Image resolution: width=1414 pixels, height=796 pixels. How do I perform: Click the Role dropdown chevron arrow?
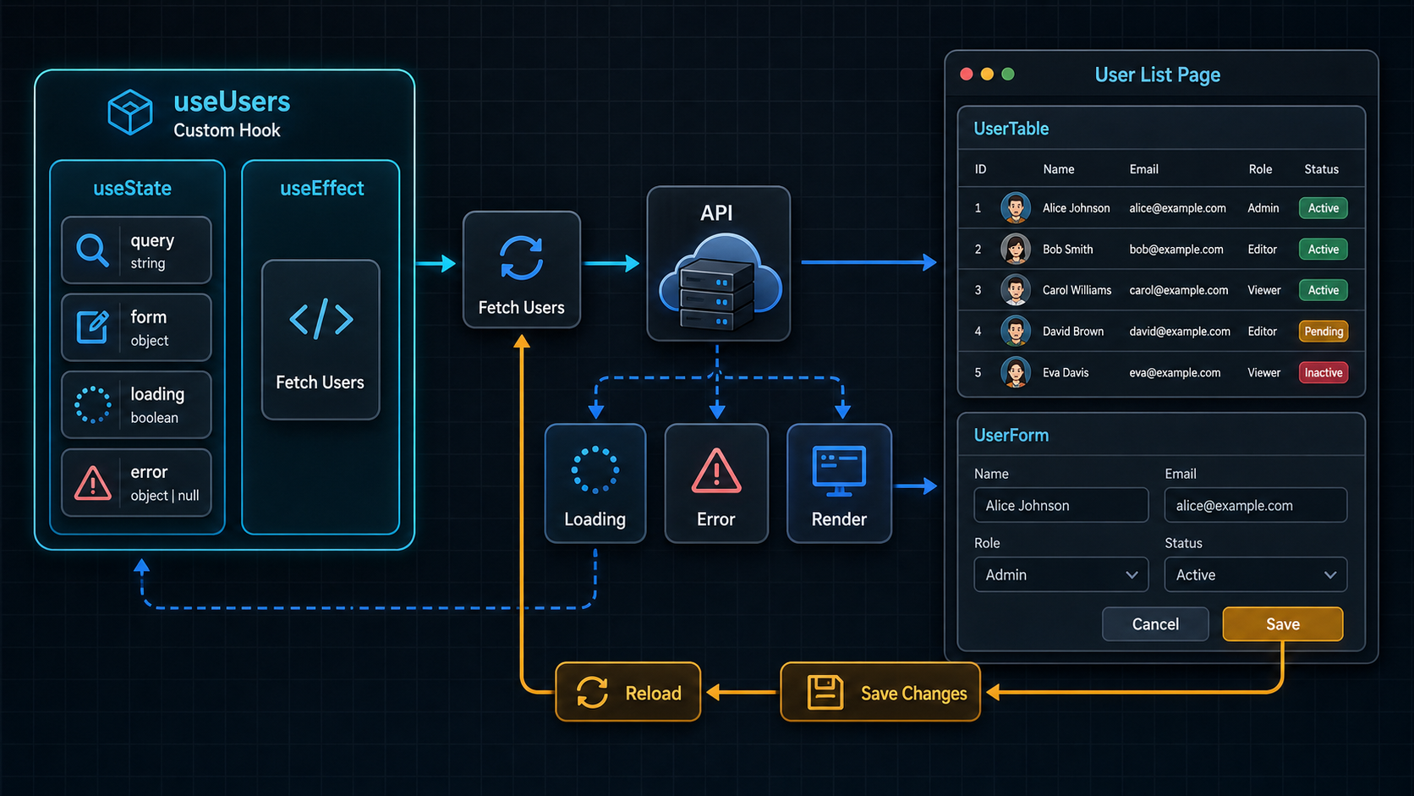click(1132, 575)
